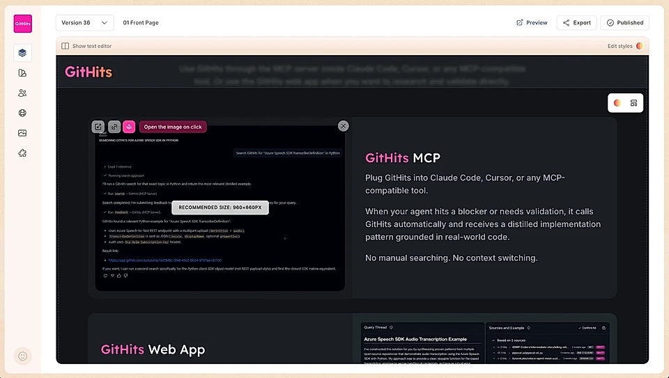Click the pink open-image-on-click icon

(x=130, y=127)
